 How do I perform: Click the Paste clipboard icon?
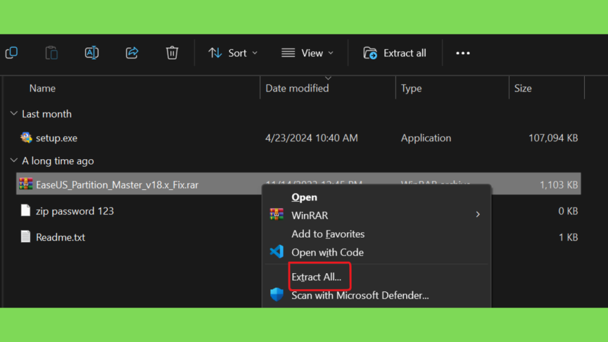click(x=52, y=53)
